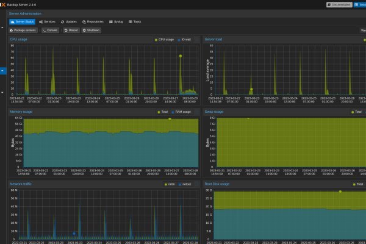Screen dimensions: 366x244
Task: Click the Package versions button
Action: (x=23, y=30)
